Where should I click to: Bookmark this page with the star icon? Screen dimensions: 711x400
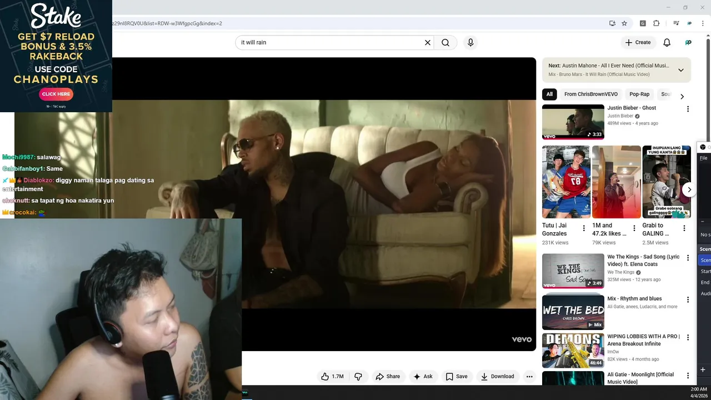point(624,23)
